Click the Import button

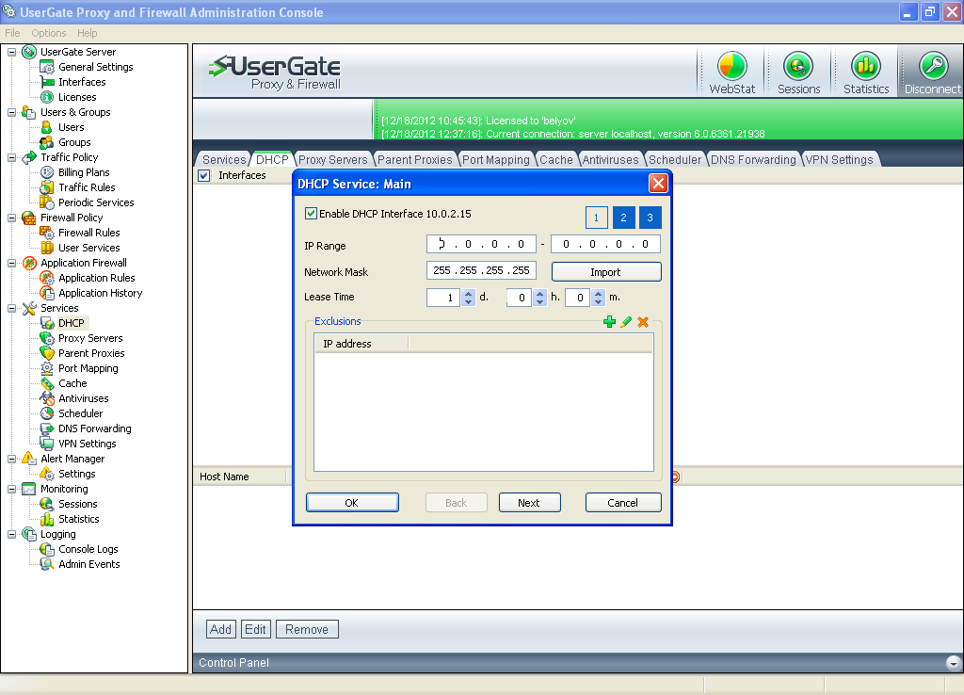606,272
